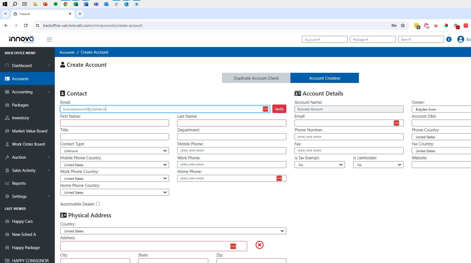
Task: Click the Package # search field
Action: click(373, 39)
